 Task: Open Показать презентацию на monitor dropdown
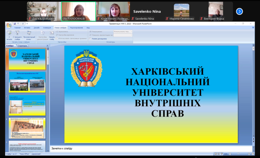(x=123, y=35)
